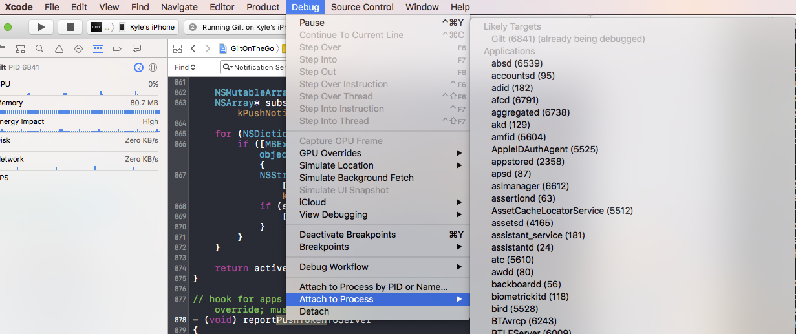Click the Stop button in toolbar
Image resolution: width=796 pixels, height=334 pixels.
click(70, 27)
